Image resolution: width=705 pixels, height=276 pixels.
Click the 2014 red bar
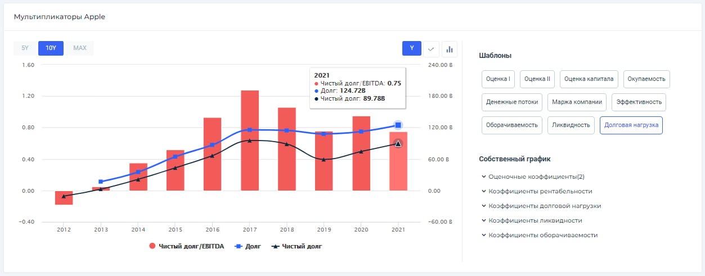pos(138,177)
